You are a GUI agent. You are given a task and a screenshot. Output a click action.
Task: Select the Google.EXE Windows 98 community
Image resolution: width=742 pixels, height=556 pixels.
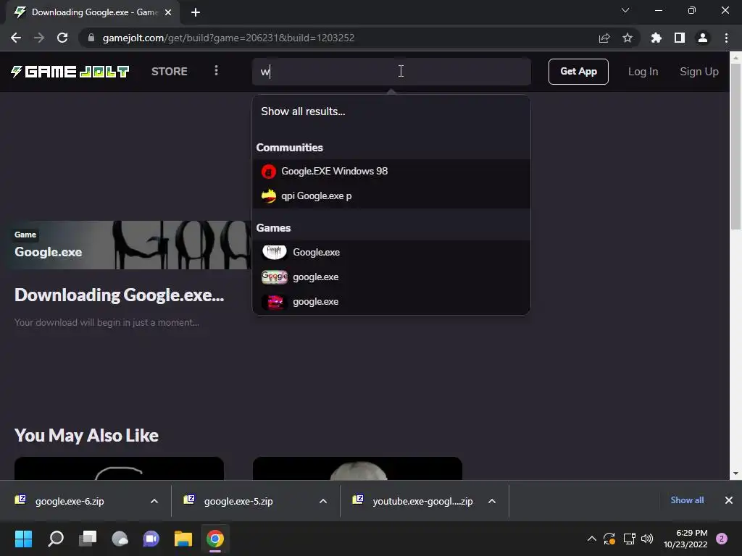(x=391, y=171)
